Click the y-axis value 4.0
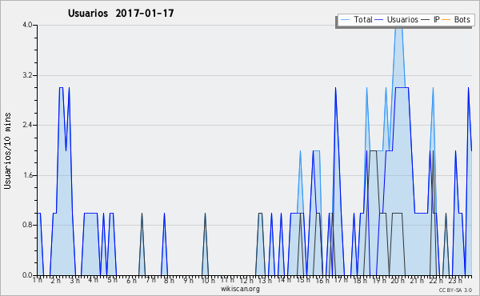Image resolution: width=480 pixels, height=296 pixels. 27,25
